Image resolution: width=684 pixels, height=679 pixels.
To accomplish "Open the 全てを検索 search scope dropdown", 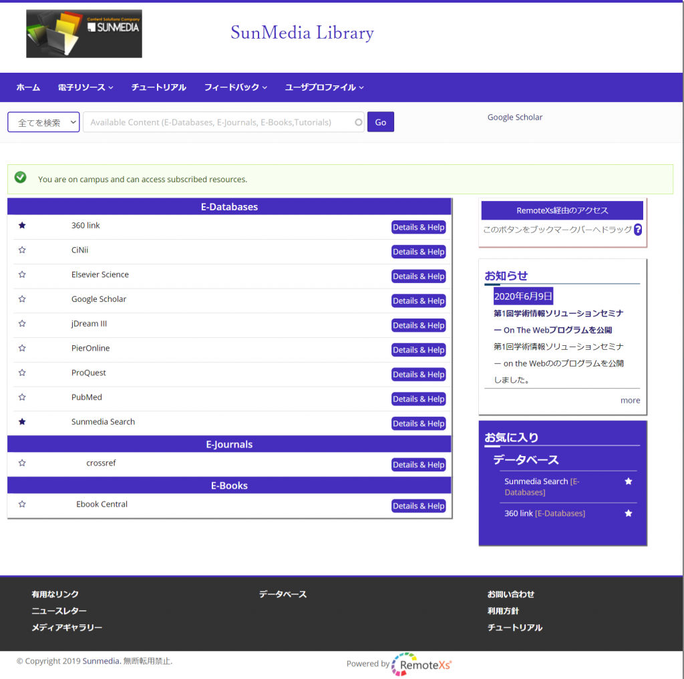I will (x=43, y=122).
